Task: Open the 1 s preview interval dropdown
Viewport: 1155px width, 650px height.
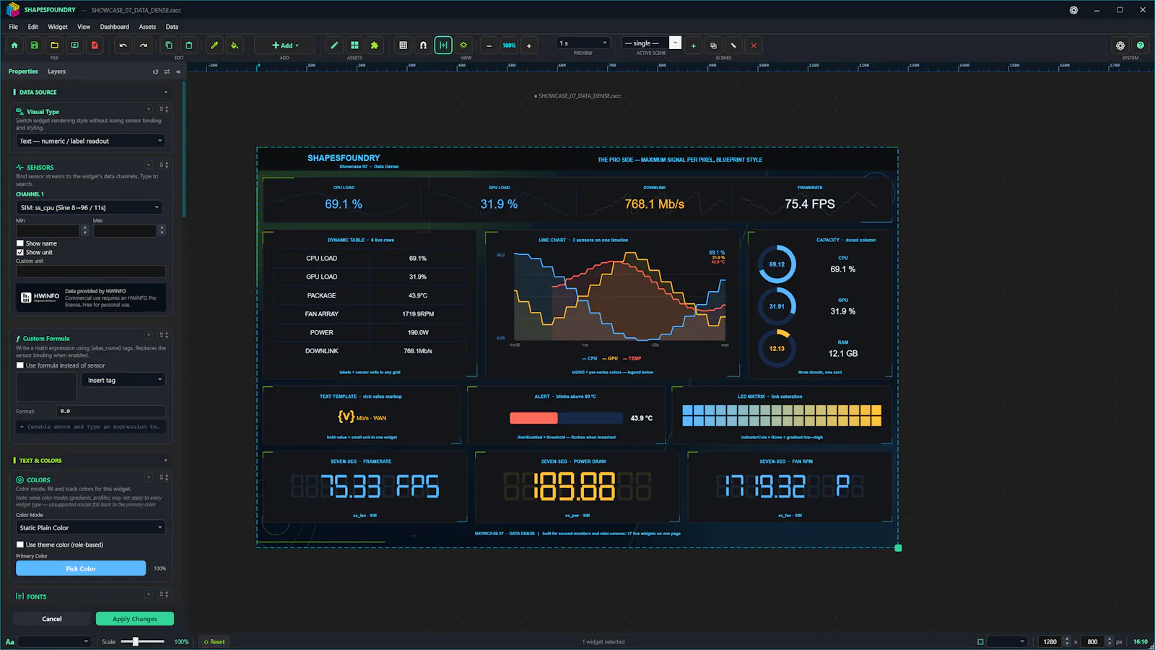Action: pyautogui.click(x=583, y=43)
